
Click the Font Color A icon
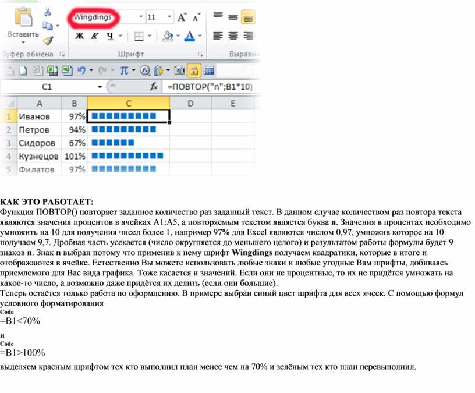click(x=190, y=36)
